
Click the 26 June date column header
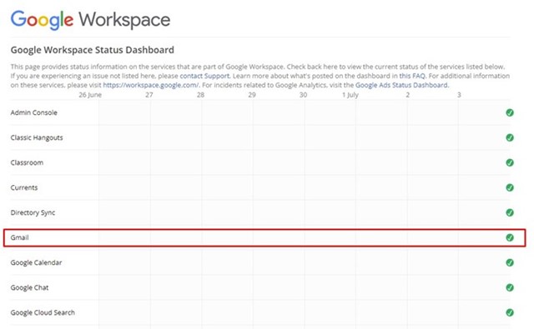click(90, 95)
